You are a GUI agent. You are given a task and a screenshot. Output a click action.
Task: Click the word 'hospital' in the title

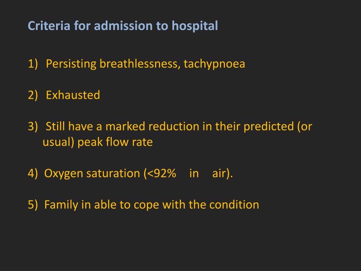click(x=195, y=26)
